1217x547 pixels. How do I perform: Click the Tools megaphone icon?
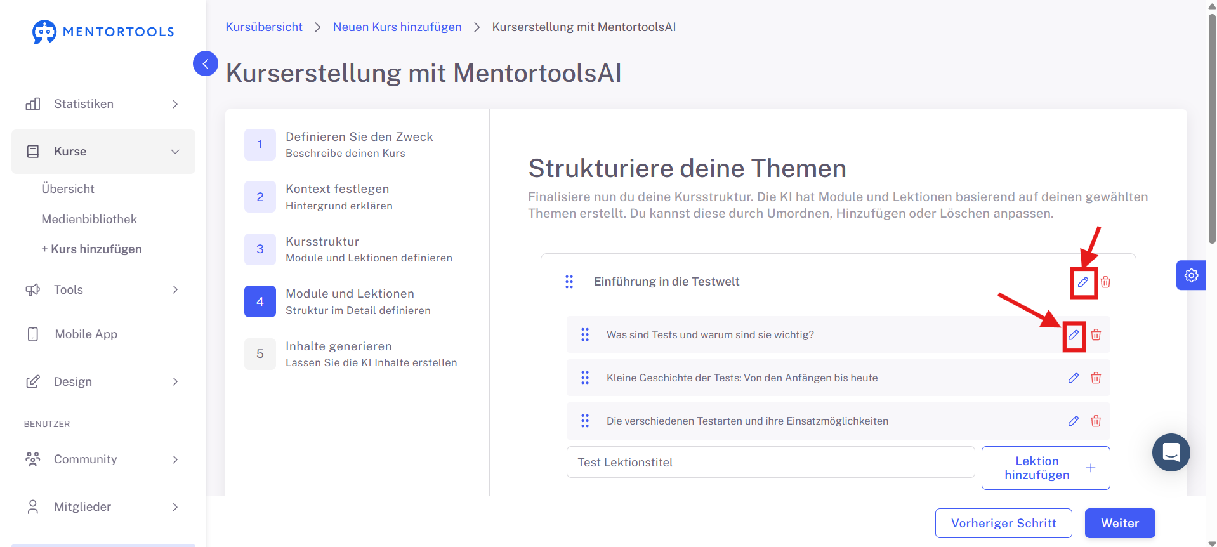coord(33,290)
